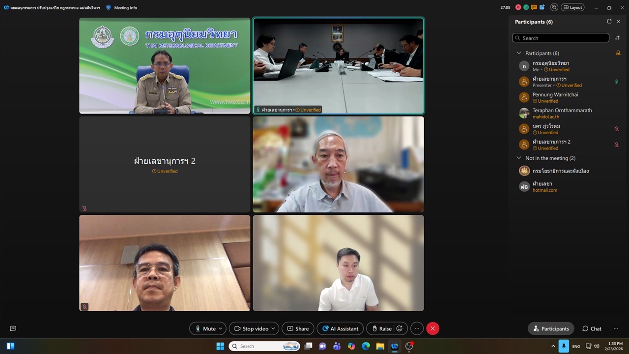Click the Share button
The height and width of the screenshot is (354, 629).
tap(298, 328)
